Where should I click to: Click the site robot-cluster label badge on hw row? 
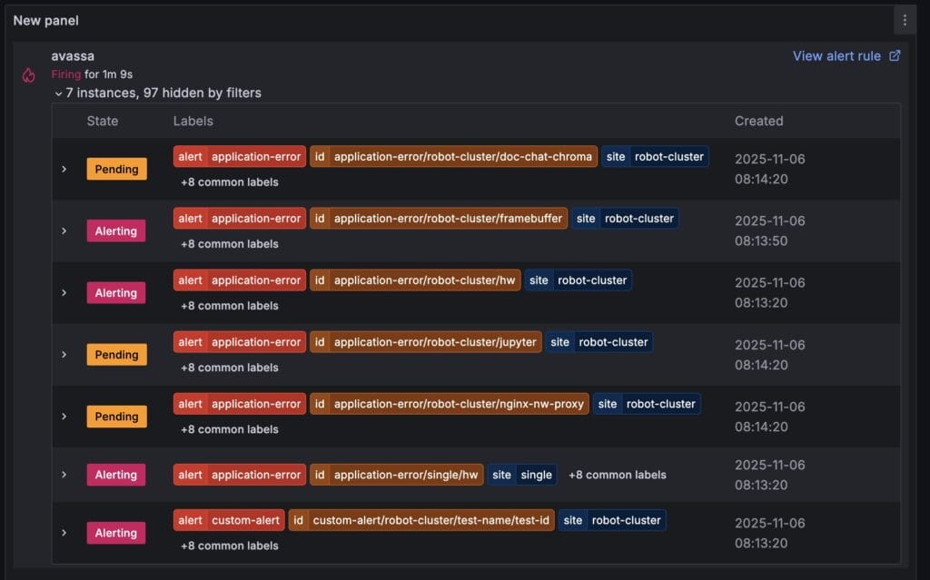(578, 280)
